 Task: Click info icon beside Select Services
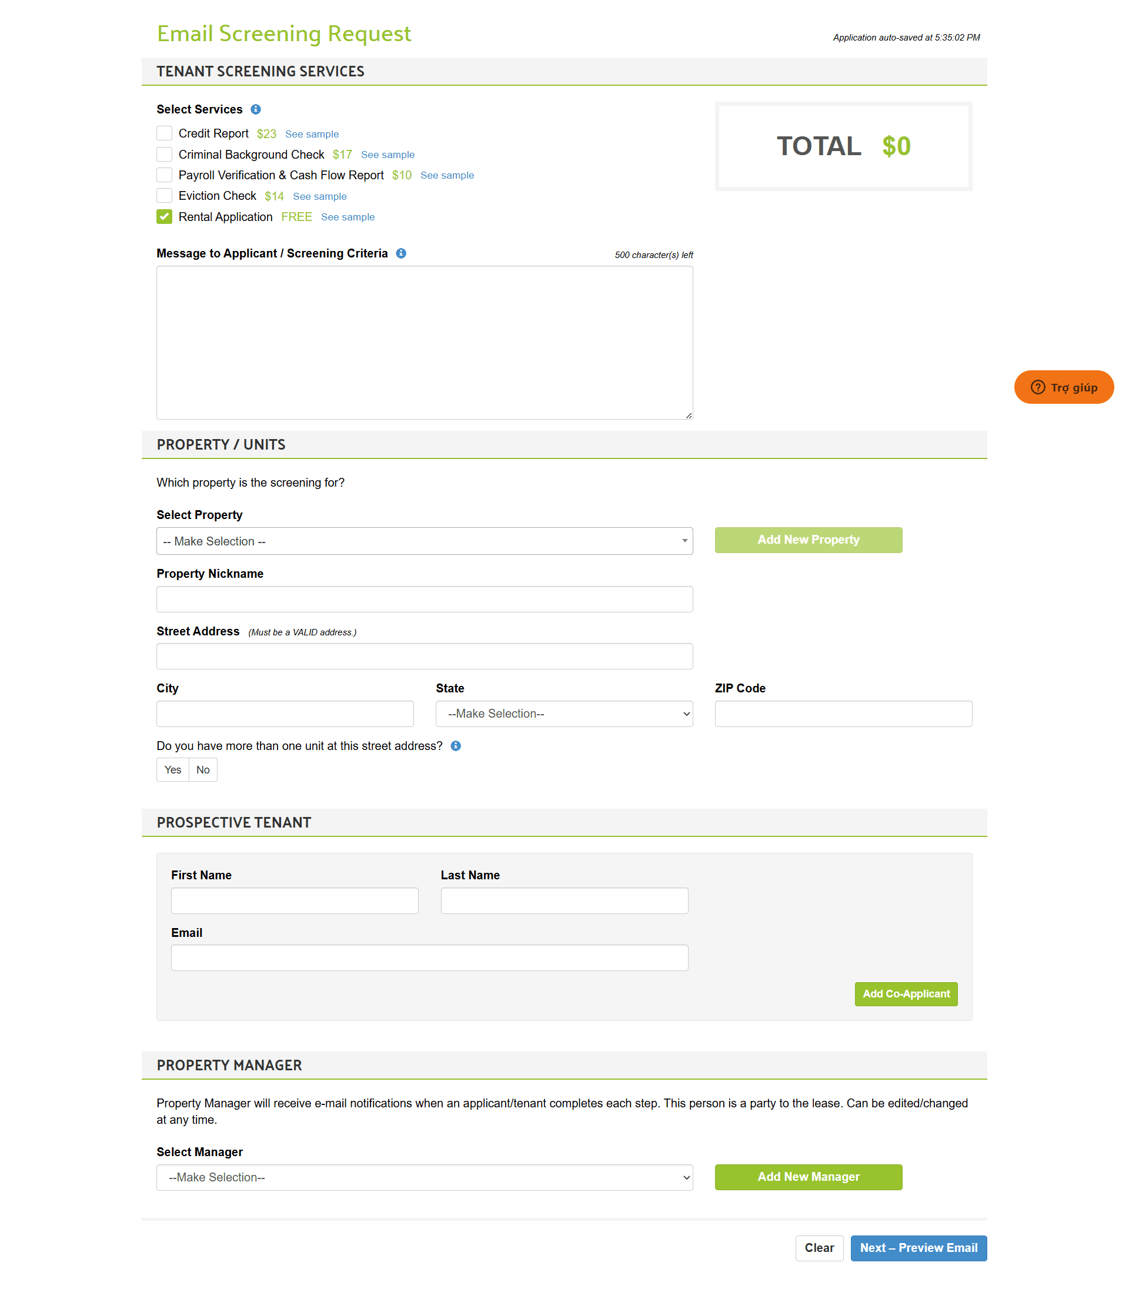[x=256, y=109]
